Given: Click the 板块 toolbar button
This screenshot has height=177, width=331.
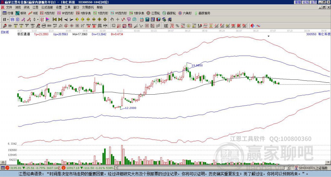Looking at the screenshot, I should [x=21, y=13].
